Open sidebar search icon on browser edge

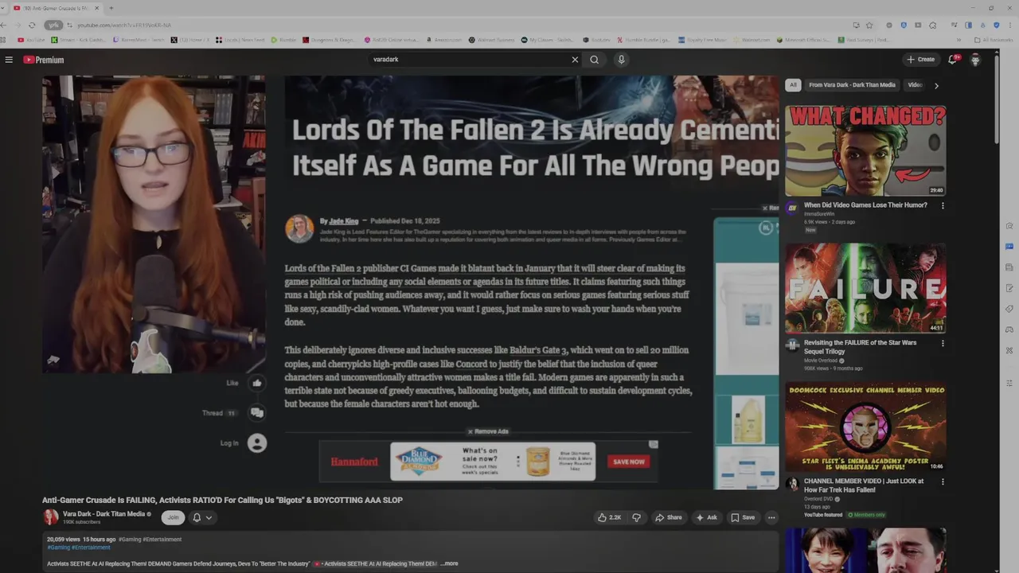tap(1009, 225)
